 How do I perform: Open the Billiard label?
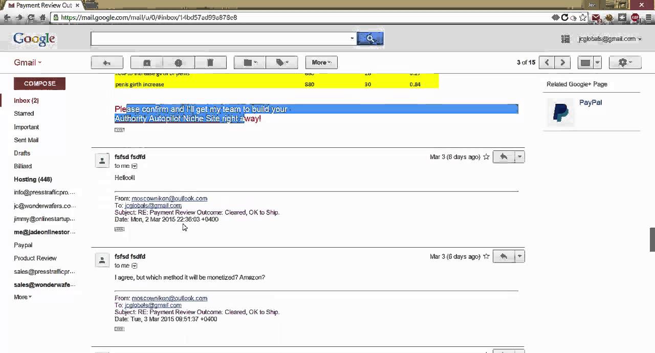coord(23,166)
